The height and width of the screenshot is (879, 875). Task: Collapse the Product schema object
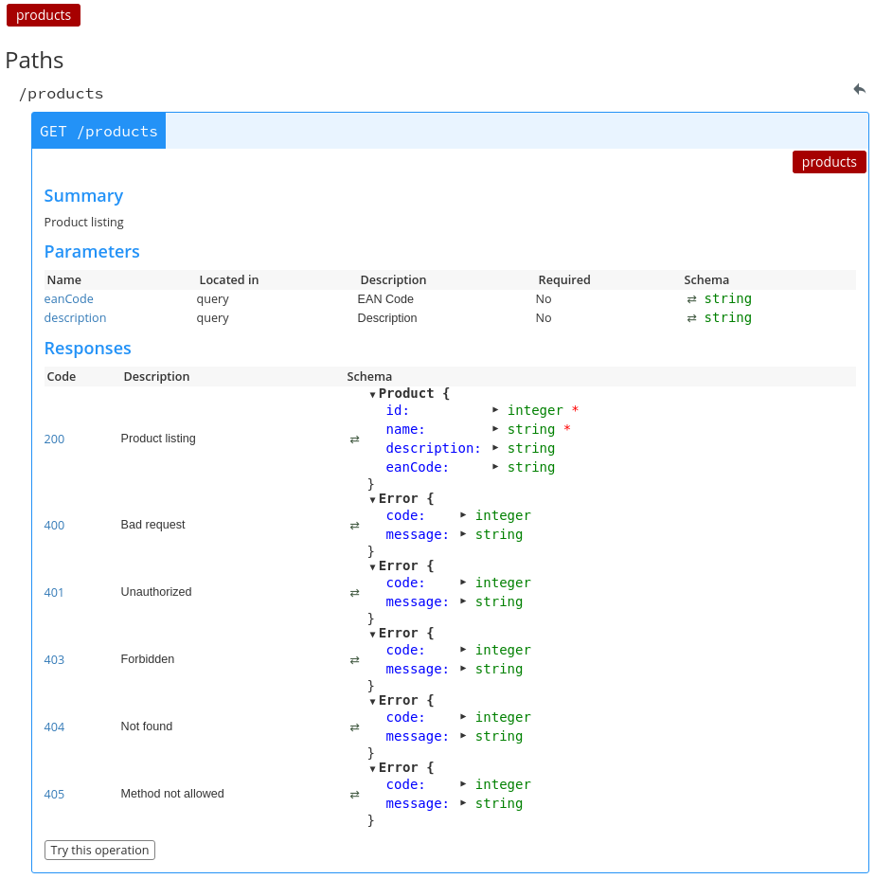click(x=373, y=394)
